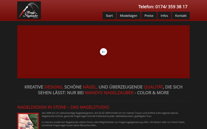Click the phone number 0174/ 359 38 17
The height and width of the screenshot is (129, 207).
click(x=171, y=7)
